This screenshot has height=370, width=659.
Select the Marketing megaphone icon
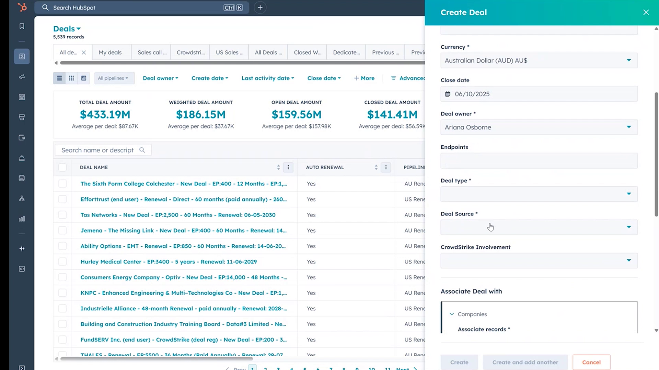click(22, 77)
